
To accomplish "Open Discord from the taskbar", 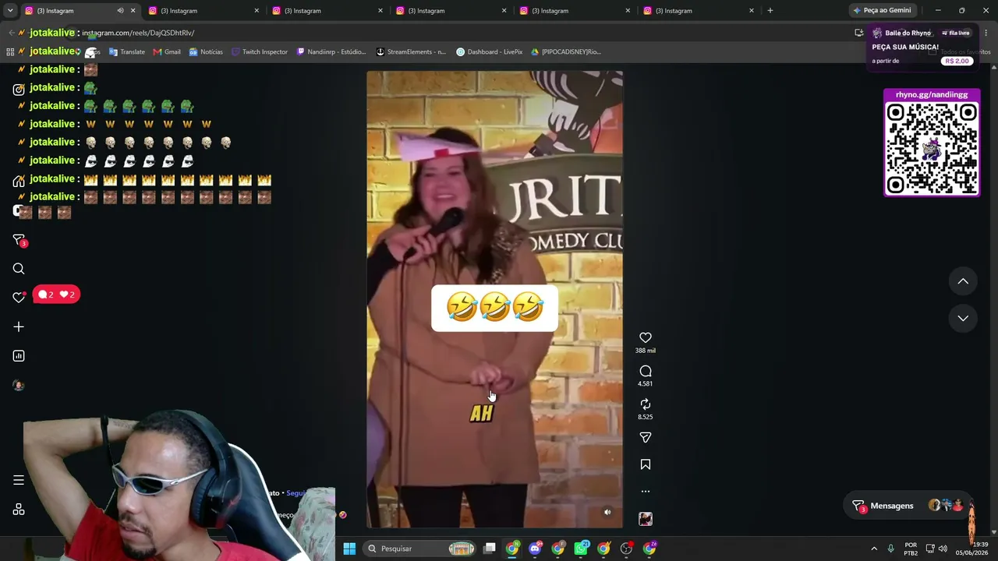I will [x=535, y=549].
